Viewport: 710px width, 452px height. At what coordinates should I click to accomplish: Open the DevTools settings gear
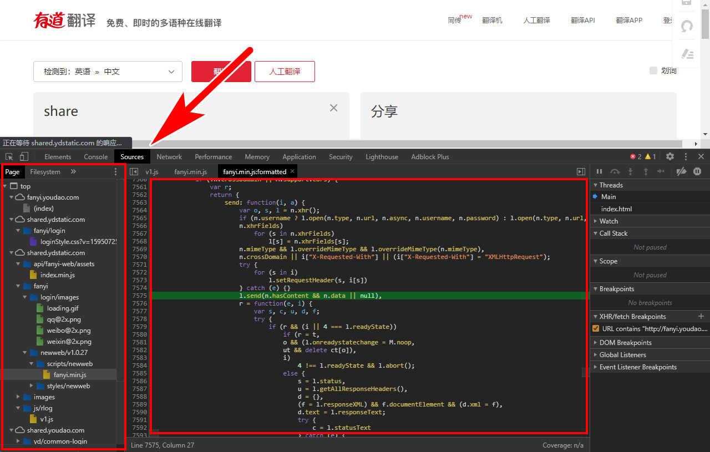click(x=670, y=156)
